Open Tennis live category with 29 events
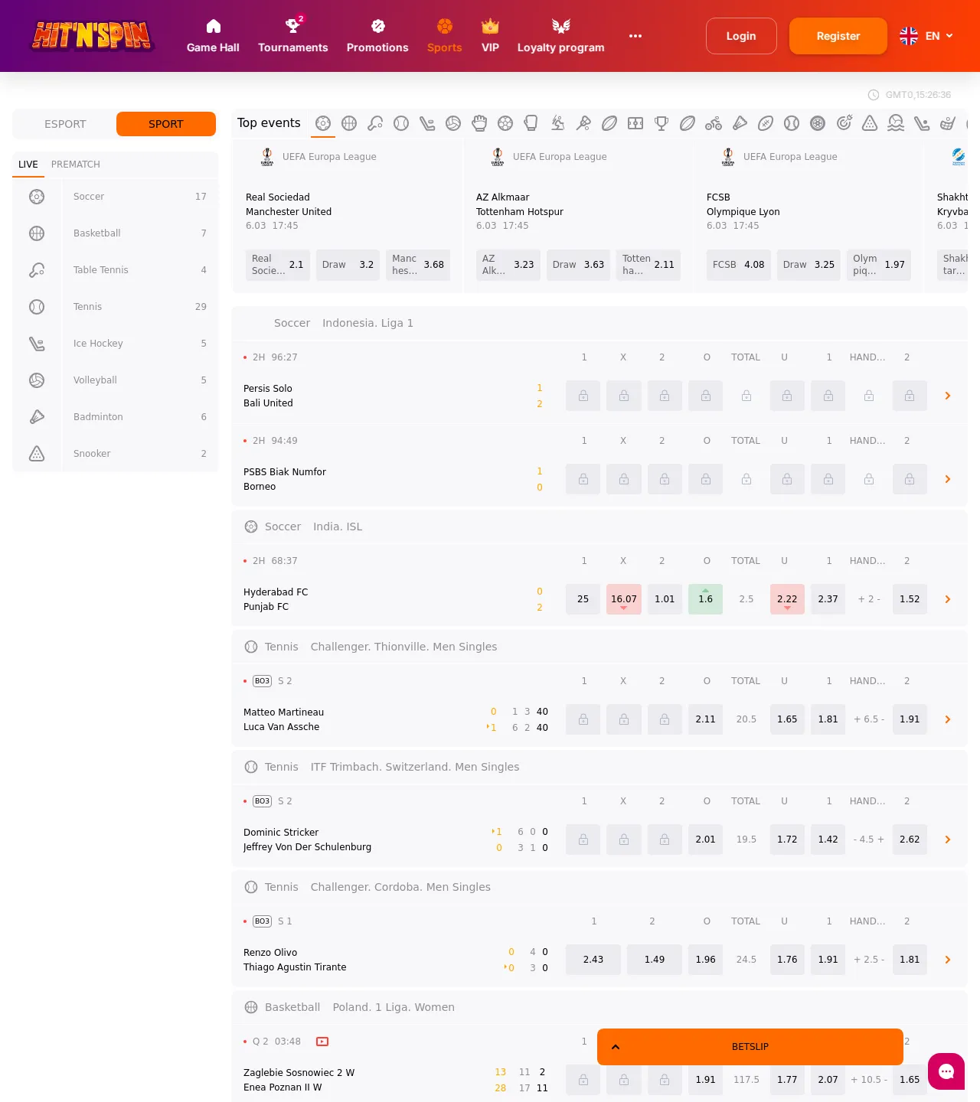This screenshot has width=980, height=1102. point(115,307)
